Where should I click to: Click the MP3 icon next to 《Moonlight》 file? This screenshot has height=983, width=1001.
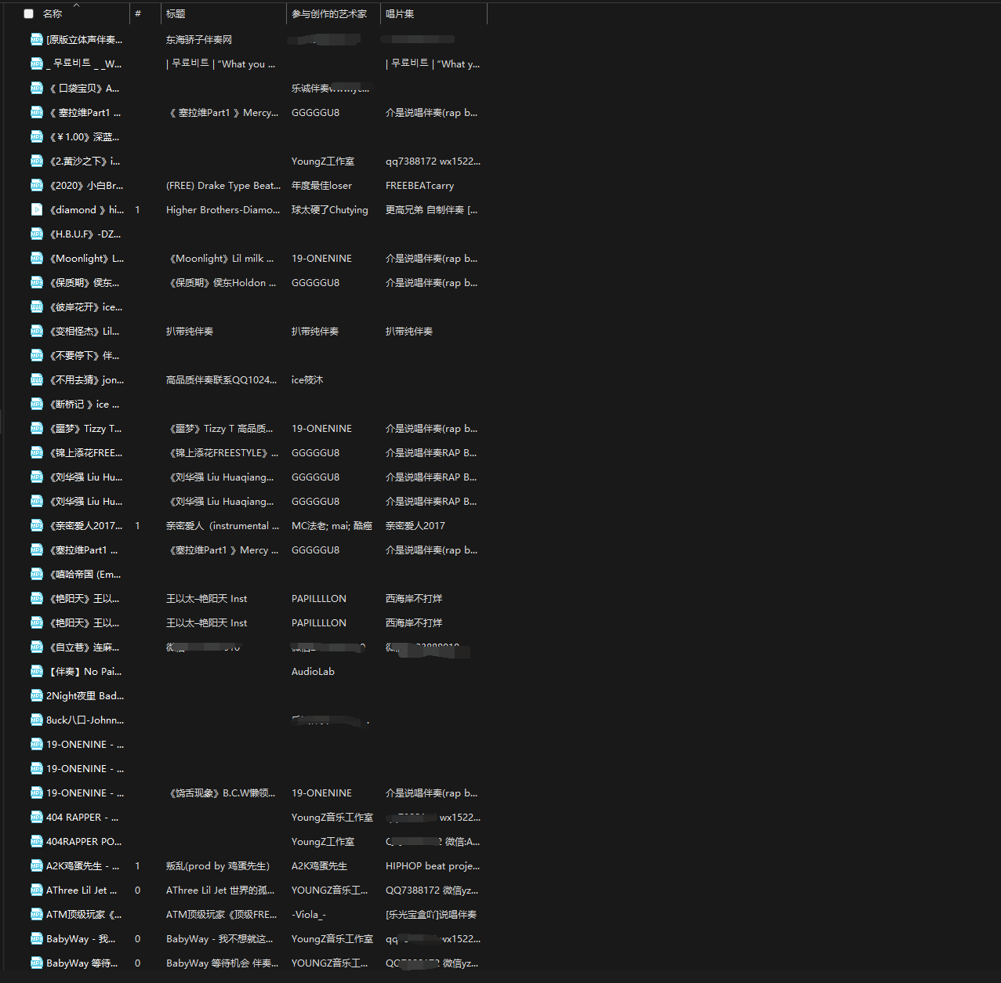(x=36, y=259)
